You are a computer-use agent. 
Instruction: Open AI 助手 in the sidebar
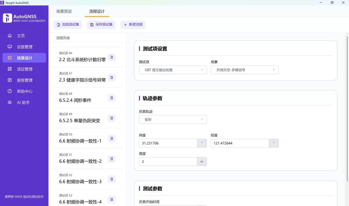pyautogui.click(x=24, y=102)
